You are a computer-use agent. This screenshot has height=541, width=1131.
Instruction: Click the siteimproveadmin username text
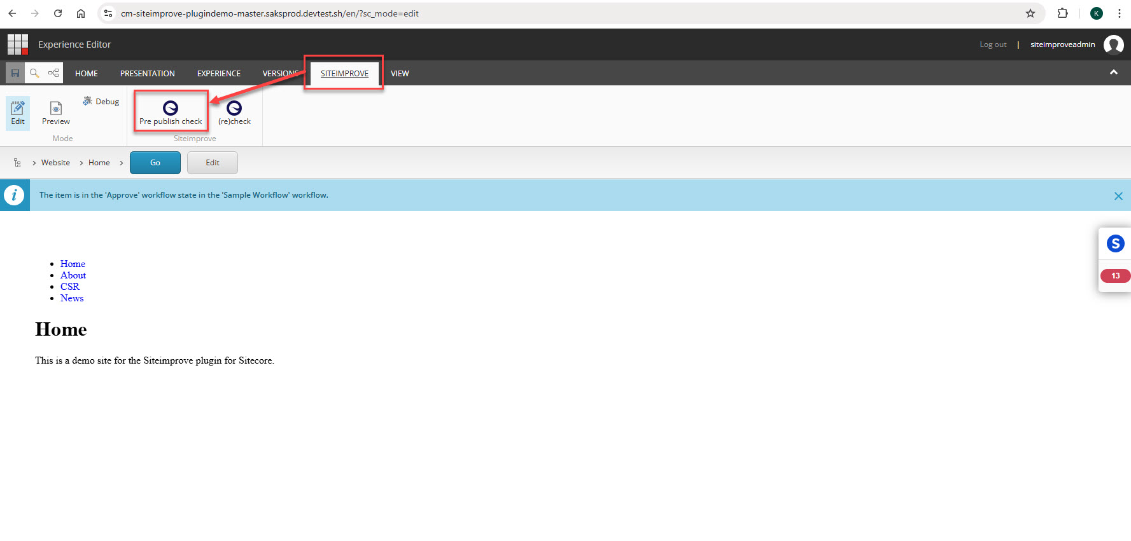coord(1063,45)
